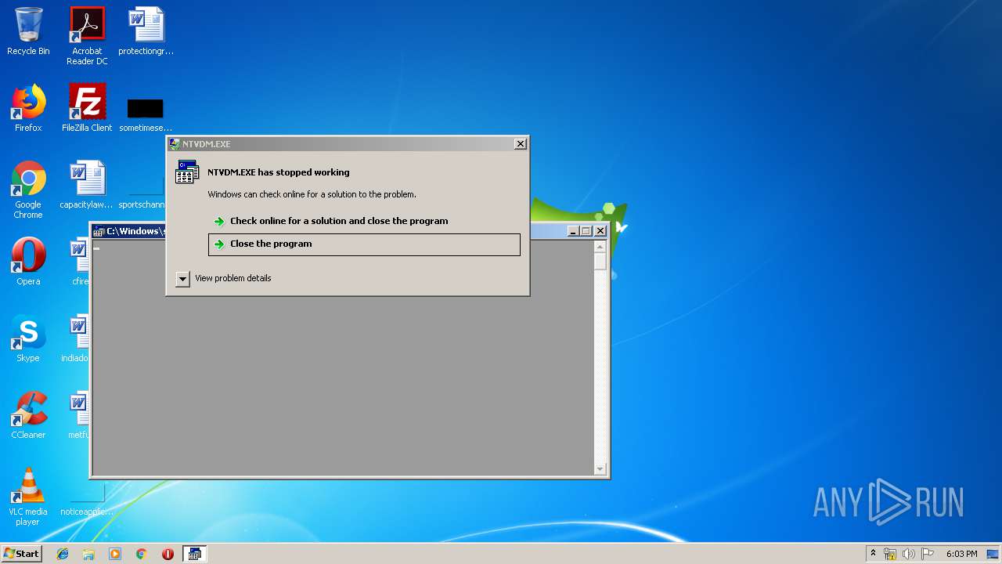Image resolution: width=1002 pixels, height=564 pixels.
Task: Click the Show desktop button
Action: (993, 554)
